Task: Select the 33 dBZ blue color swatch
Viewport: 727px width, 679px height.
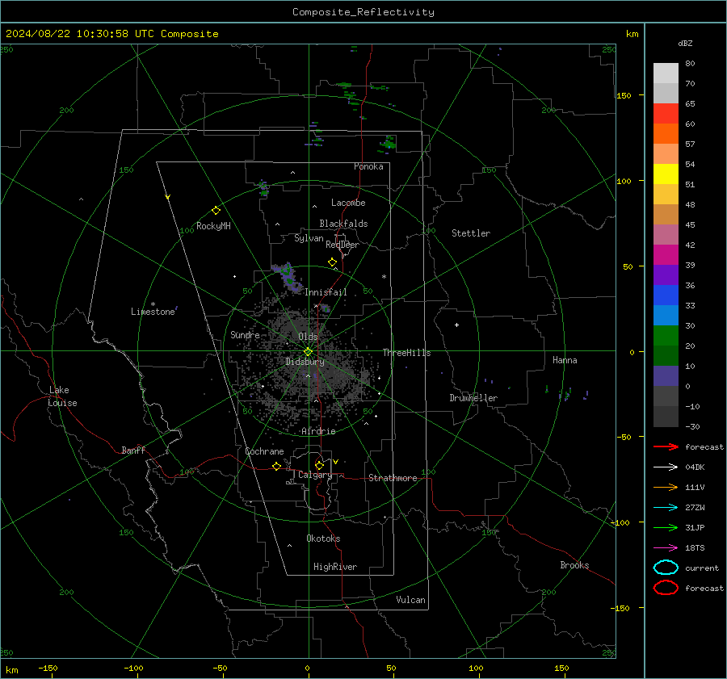Action: 666,295
